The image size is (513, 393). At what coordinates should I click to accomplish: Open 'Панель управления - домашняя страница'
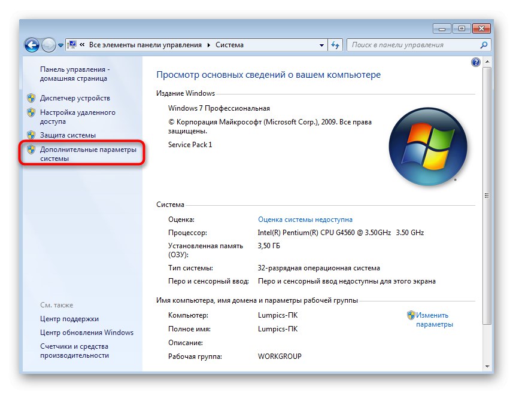tap(75, 74)
